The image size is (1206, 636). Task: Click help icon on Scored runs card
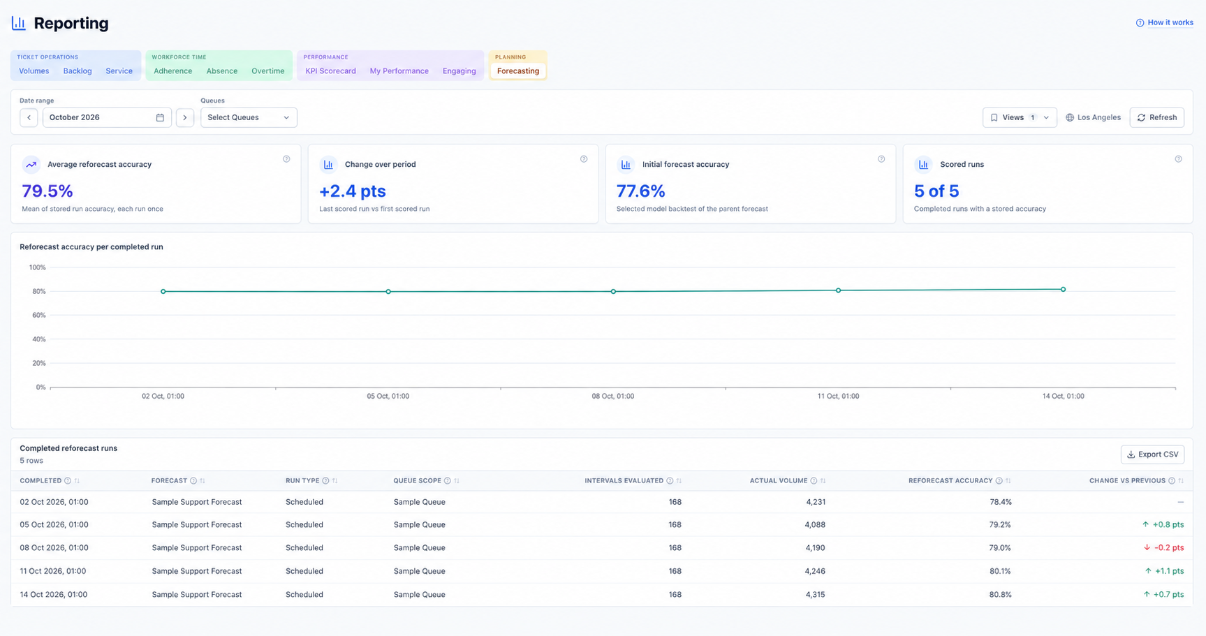pyautogui.click(x=1178, y=159)
